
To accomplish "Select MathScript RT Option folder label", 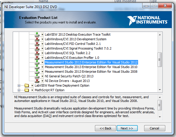I will click(49, 90).
